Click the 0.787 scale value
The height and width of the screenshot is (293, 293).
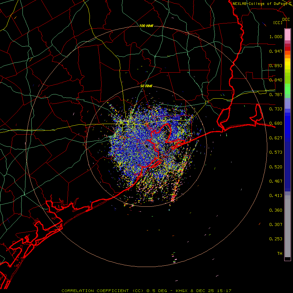pyautogui.click(x=276, y=94)
